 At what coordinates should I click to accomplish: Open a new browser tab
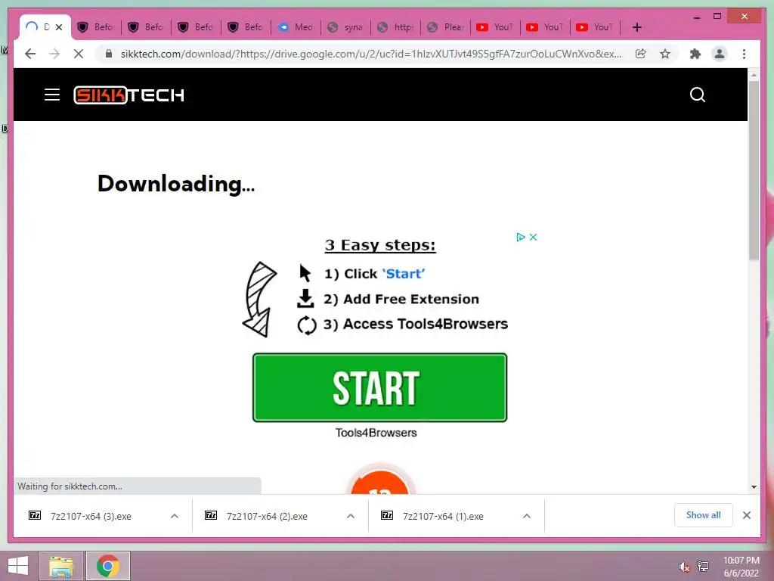pos(636,27)
